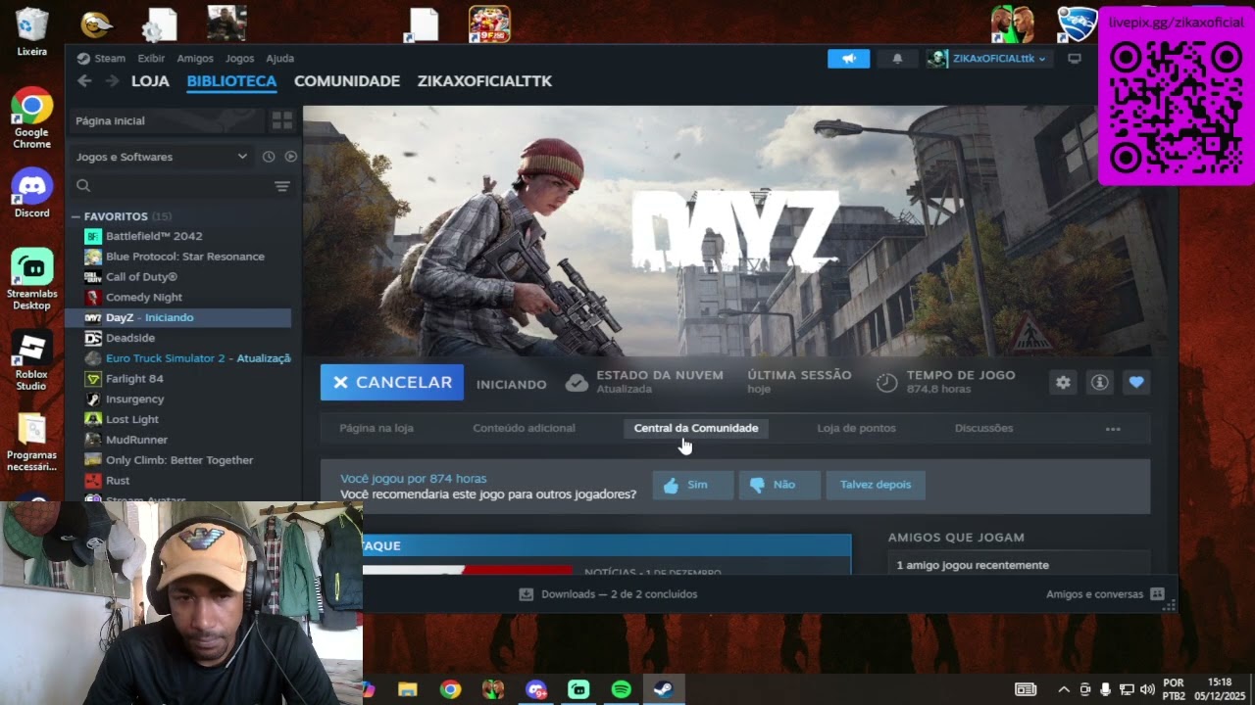Open DayZ game info icon
Screen dimensions: 1255x705
pyautogui.click(x=1099, y=383)
